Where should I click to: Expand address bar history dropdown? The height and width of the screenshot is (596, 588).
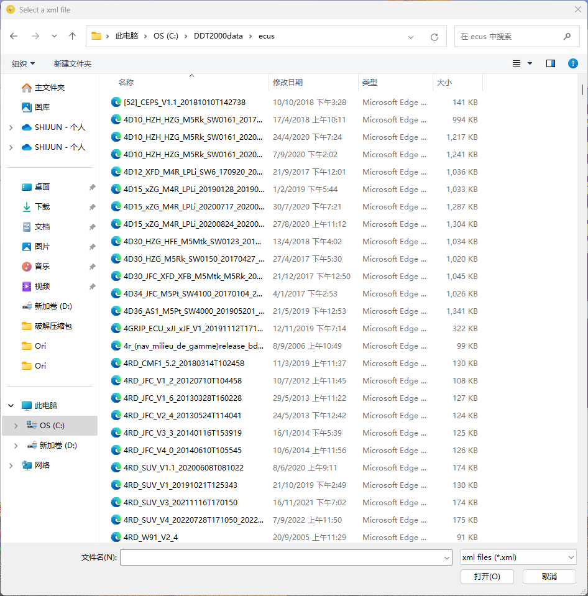[411, 37]
